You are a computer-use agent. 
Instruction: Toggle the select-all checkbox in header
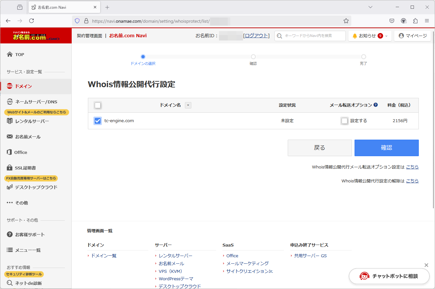pyautogui.click(x=98, y=105)
